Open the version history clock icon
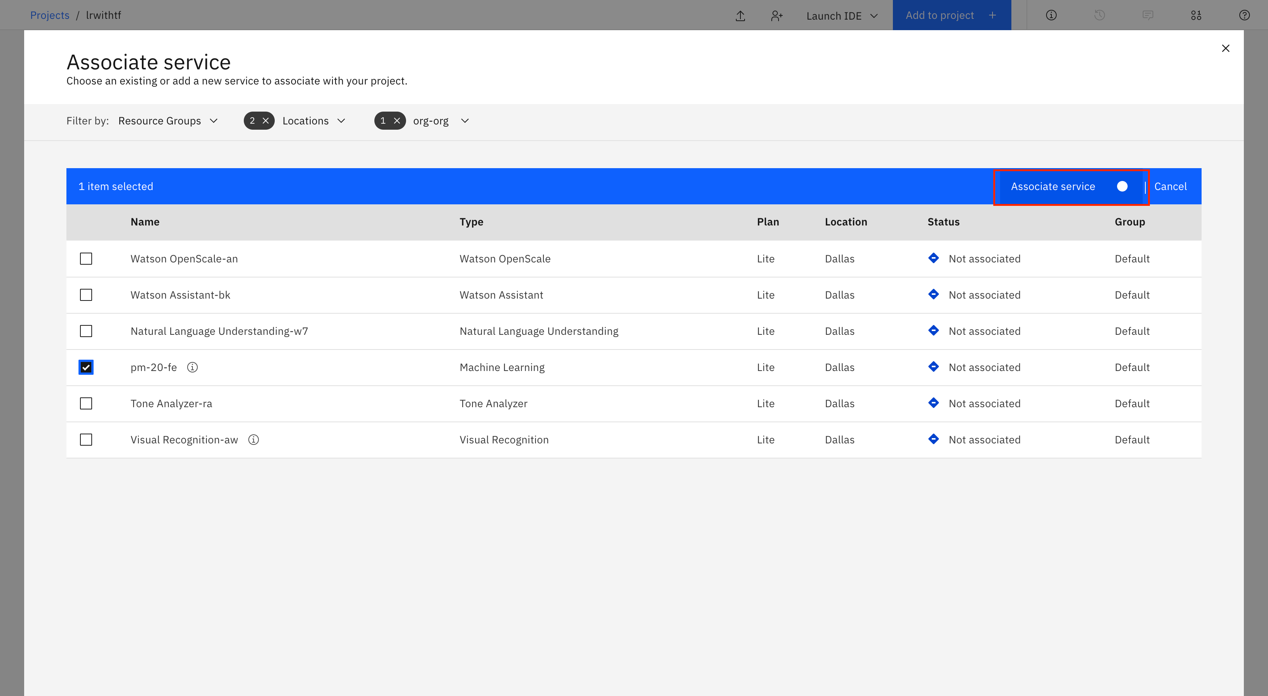1268x696 pixels. 1099,15
